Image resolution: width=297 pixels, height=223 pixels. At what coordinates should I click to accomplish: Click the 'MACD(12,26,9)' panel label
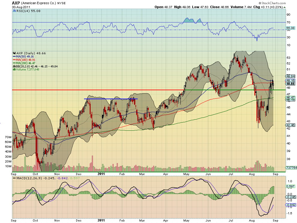(29, 178)
